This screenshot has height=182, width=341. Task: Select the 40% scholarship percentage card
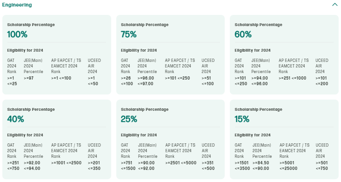coord(57,139)
